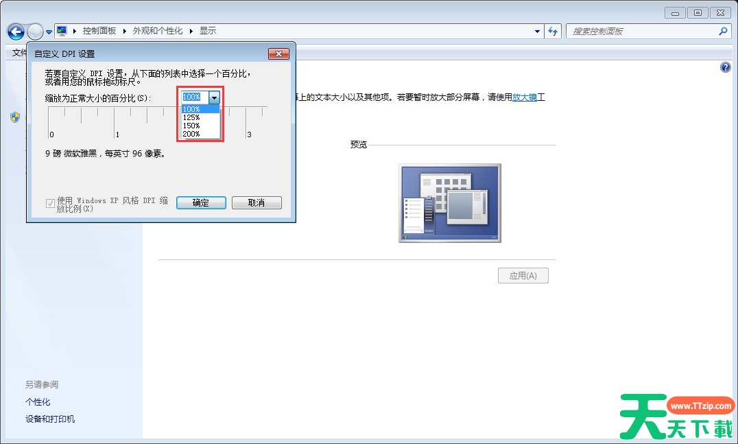
Task: Open the 外观和个性化 breadcrumb
Action: pos(158,31)
